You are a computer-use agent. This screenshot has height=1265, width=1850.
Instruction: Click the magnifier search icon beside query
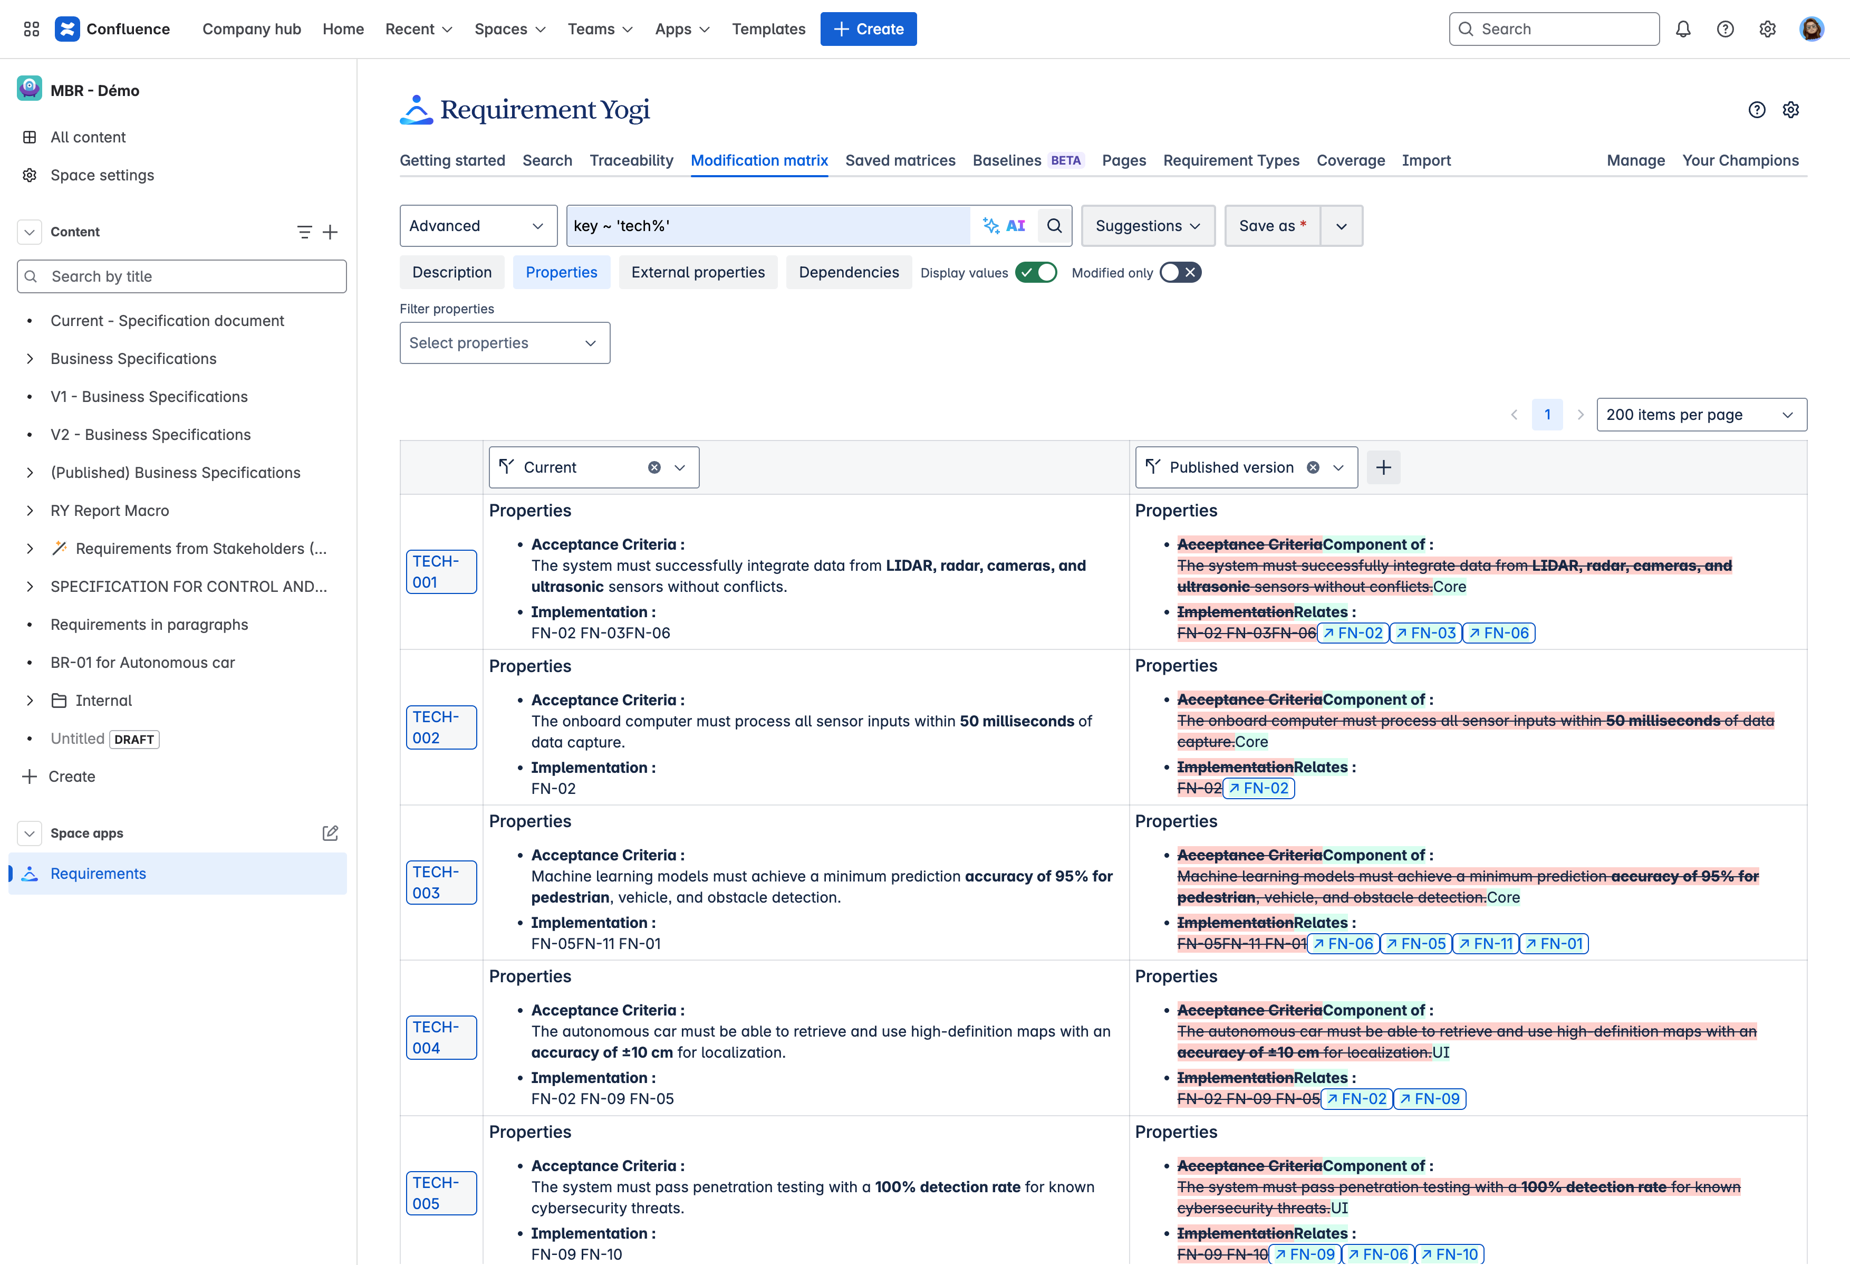(x=1054, y=226)
